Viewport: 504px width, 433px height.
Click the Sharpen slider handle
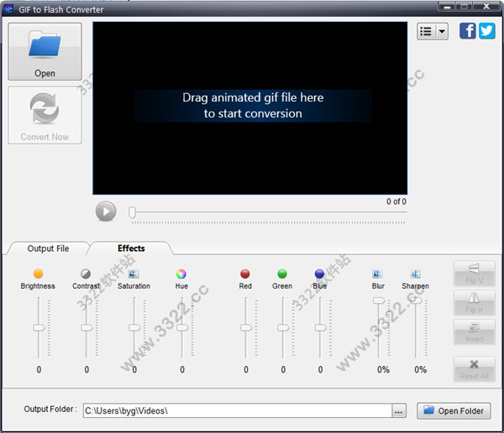click(x=417, y=300)
